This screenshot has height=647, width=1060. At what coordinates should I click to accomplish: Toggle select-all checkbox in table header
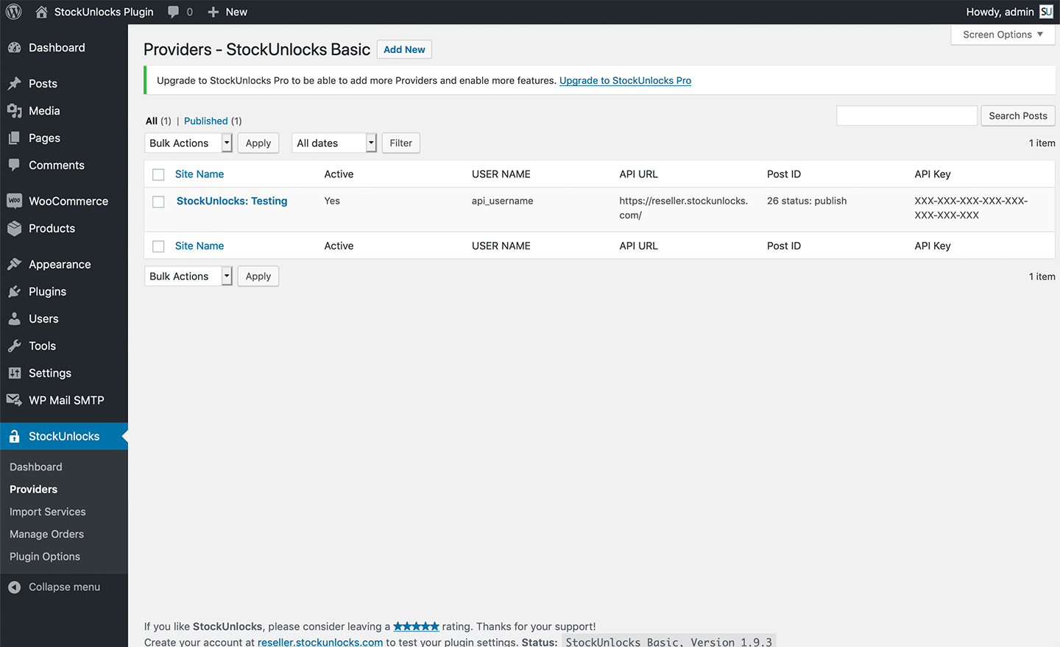tap(158, 174)
